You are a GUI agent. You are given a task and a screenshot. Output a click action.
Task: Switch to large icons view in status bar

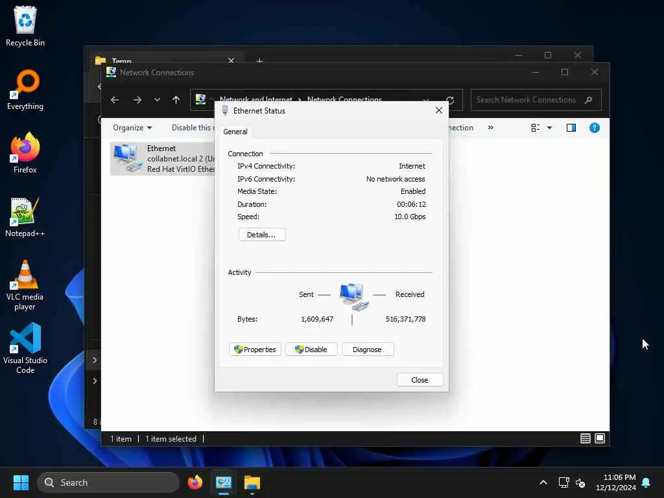tap(600, 438)
